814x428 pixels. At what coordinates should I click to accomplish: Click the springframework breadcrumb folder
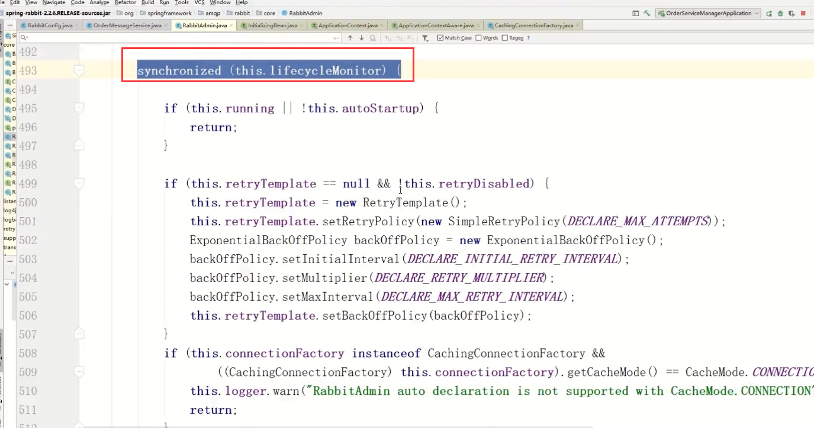point(166,13)
